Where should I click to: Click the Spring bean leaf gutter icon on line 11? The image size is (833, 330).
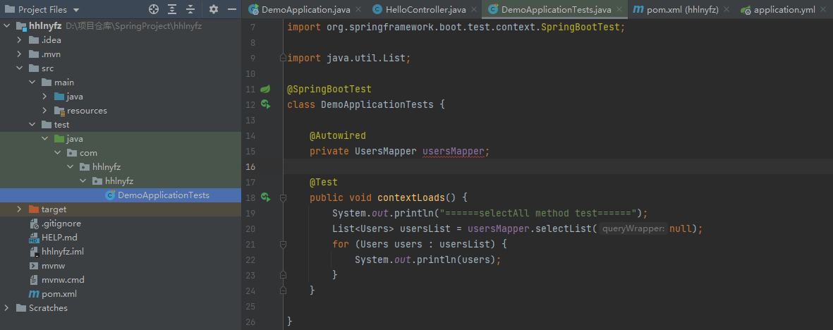[265, 90]
